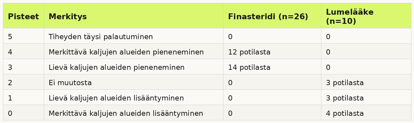Select Lievä kaljujen alueiden pieneneminen cell

pyautogui.click(x=133, y=67)
